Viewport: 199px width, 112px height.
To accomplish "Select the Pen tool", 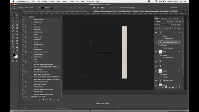I will point(13,44).
